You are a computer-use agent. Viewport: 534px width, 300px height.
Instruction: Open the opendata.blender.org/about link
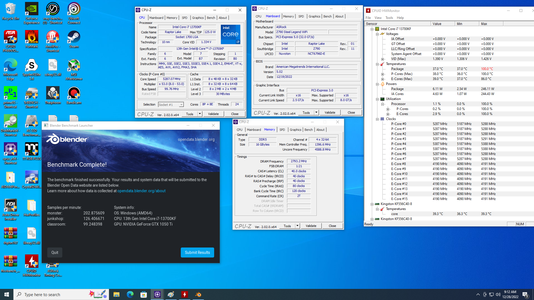tap(141, 191)
